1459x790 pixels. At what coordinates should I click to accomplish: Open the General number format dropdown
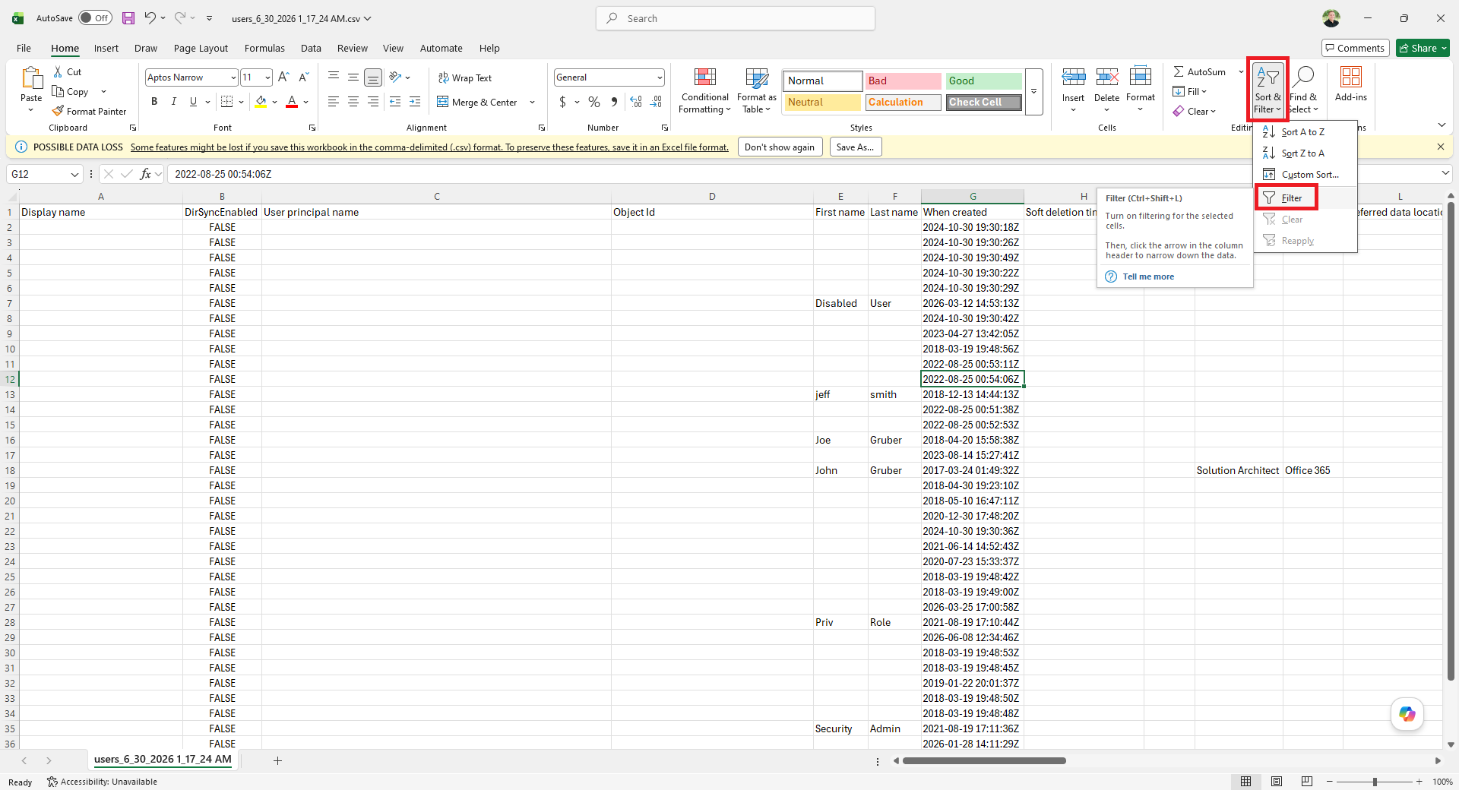coord(659,77)
